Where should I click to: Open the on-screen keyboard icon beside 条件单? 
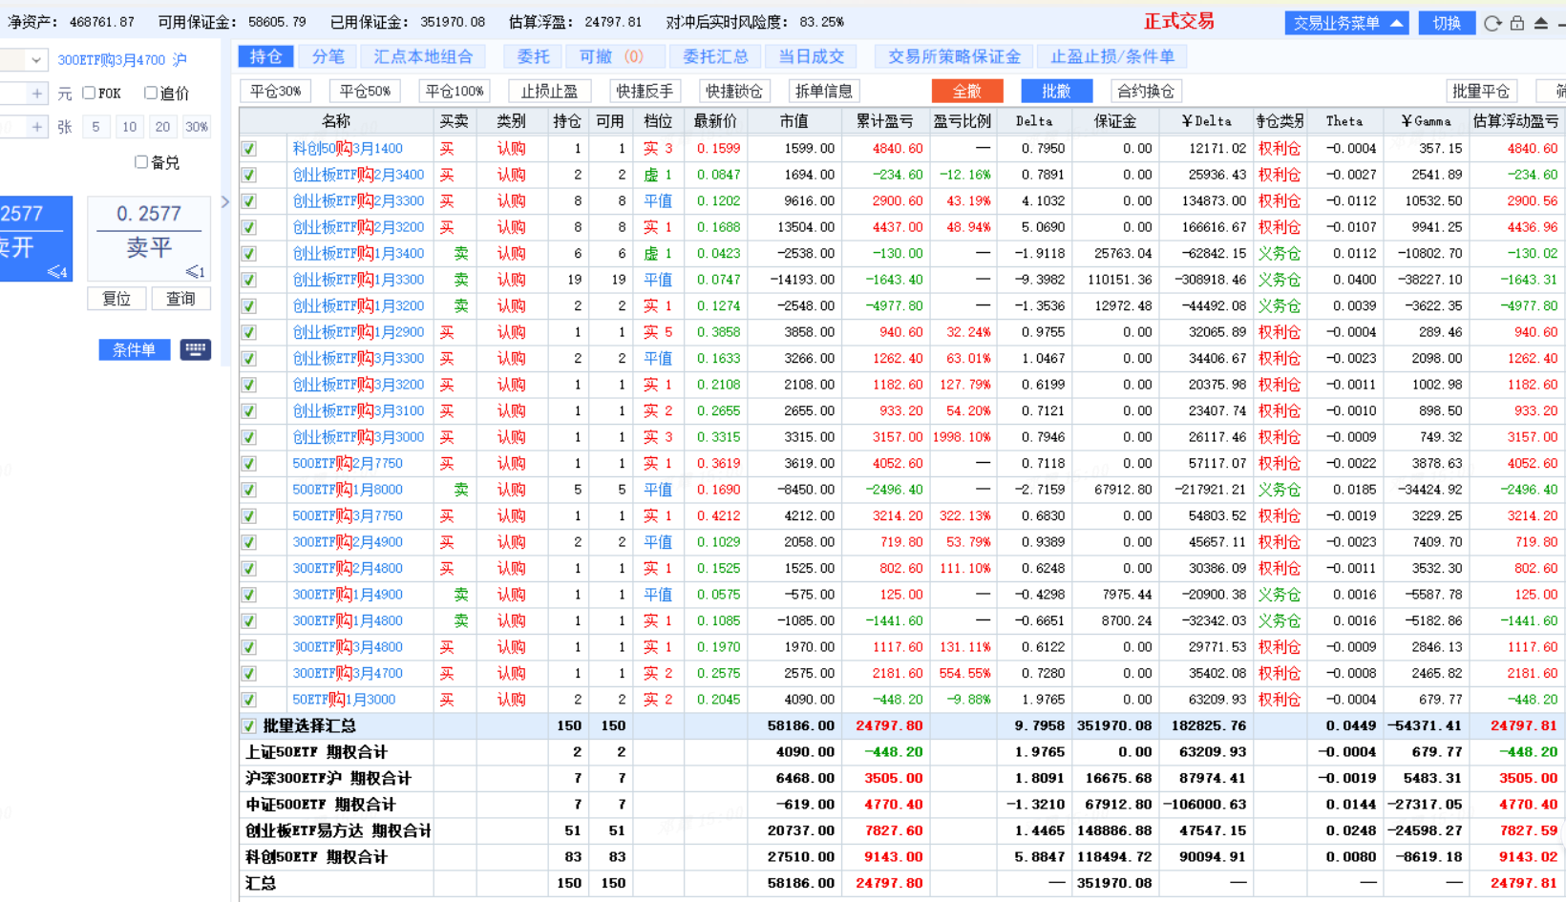(195, 349)
